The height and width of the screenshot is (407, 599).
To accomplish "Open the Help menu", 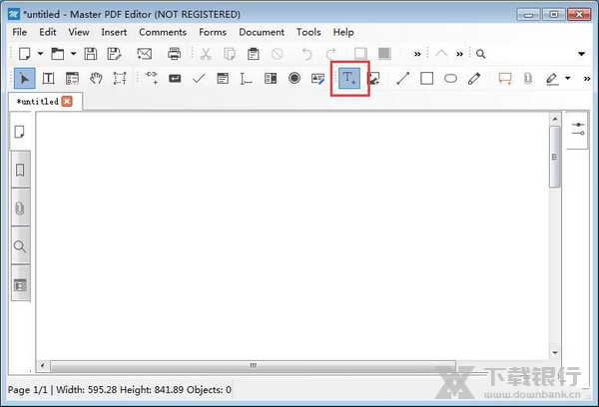I will pyautogui.click(x=343, y=32).
